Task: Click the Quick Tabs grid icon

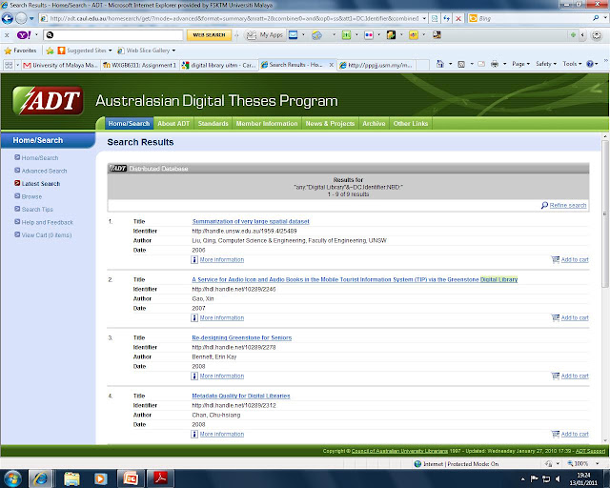Action: tap(9, 65)
